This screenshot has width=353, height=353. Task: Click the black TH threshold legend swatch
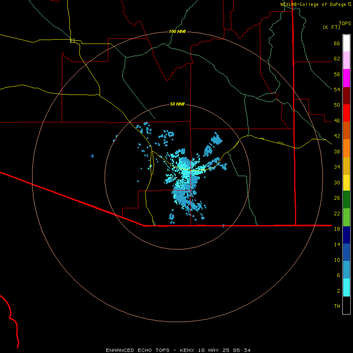[346, 305]
